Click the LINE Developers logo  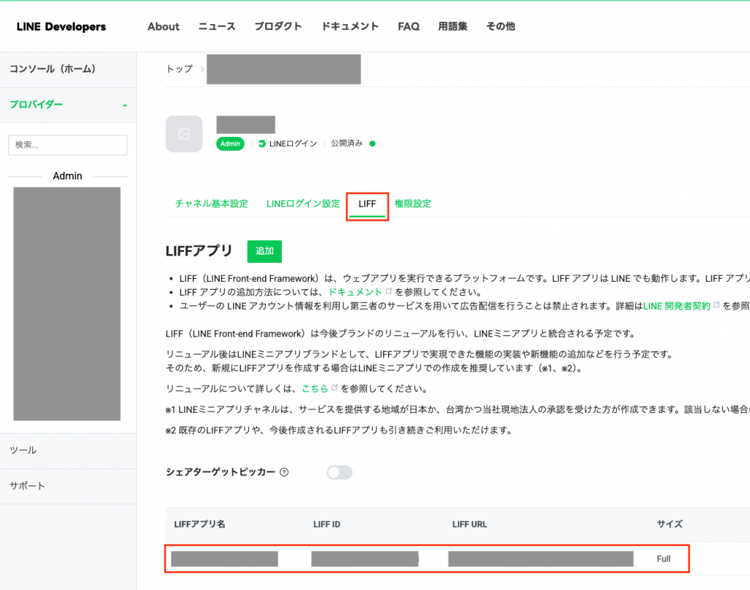tap(62, 27)
